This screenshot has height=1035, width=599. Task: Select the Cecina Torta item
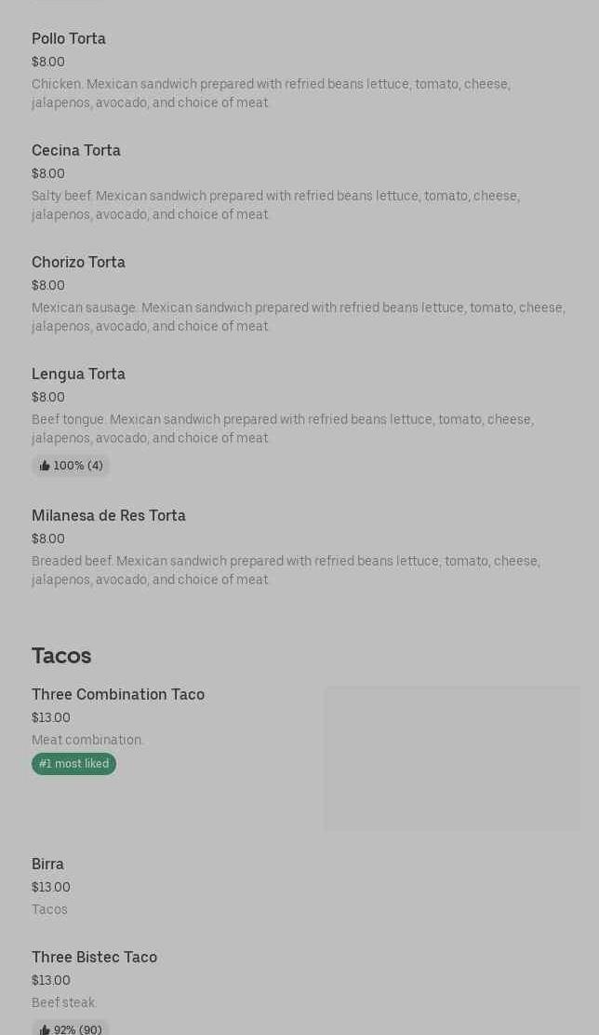click(x=76, y=151)
